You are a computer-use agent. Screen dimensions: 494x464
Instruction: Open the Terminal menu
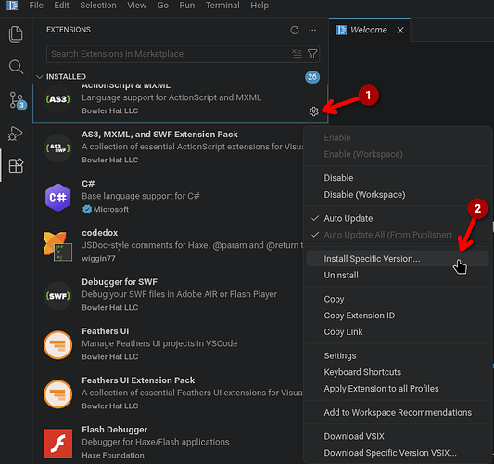coord(222,6)
